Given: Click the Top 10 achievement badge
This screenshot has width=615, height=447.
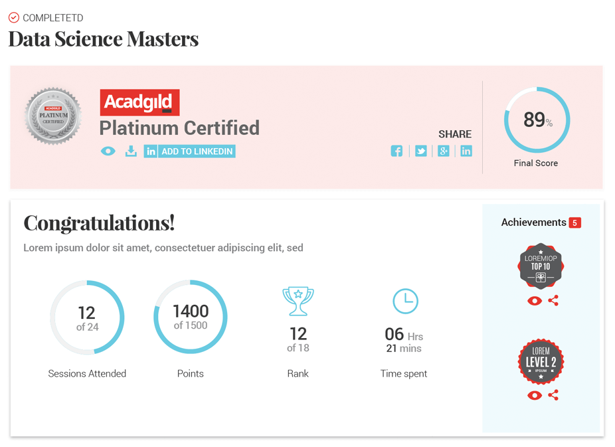Looking at the screenshot, I should click(x=541, y=266).
